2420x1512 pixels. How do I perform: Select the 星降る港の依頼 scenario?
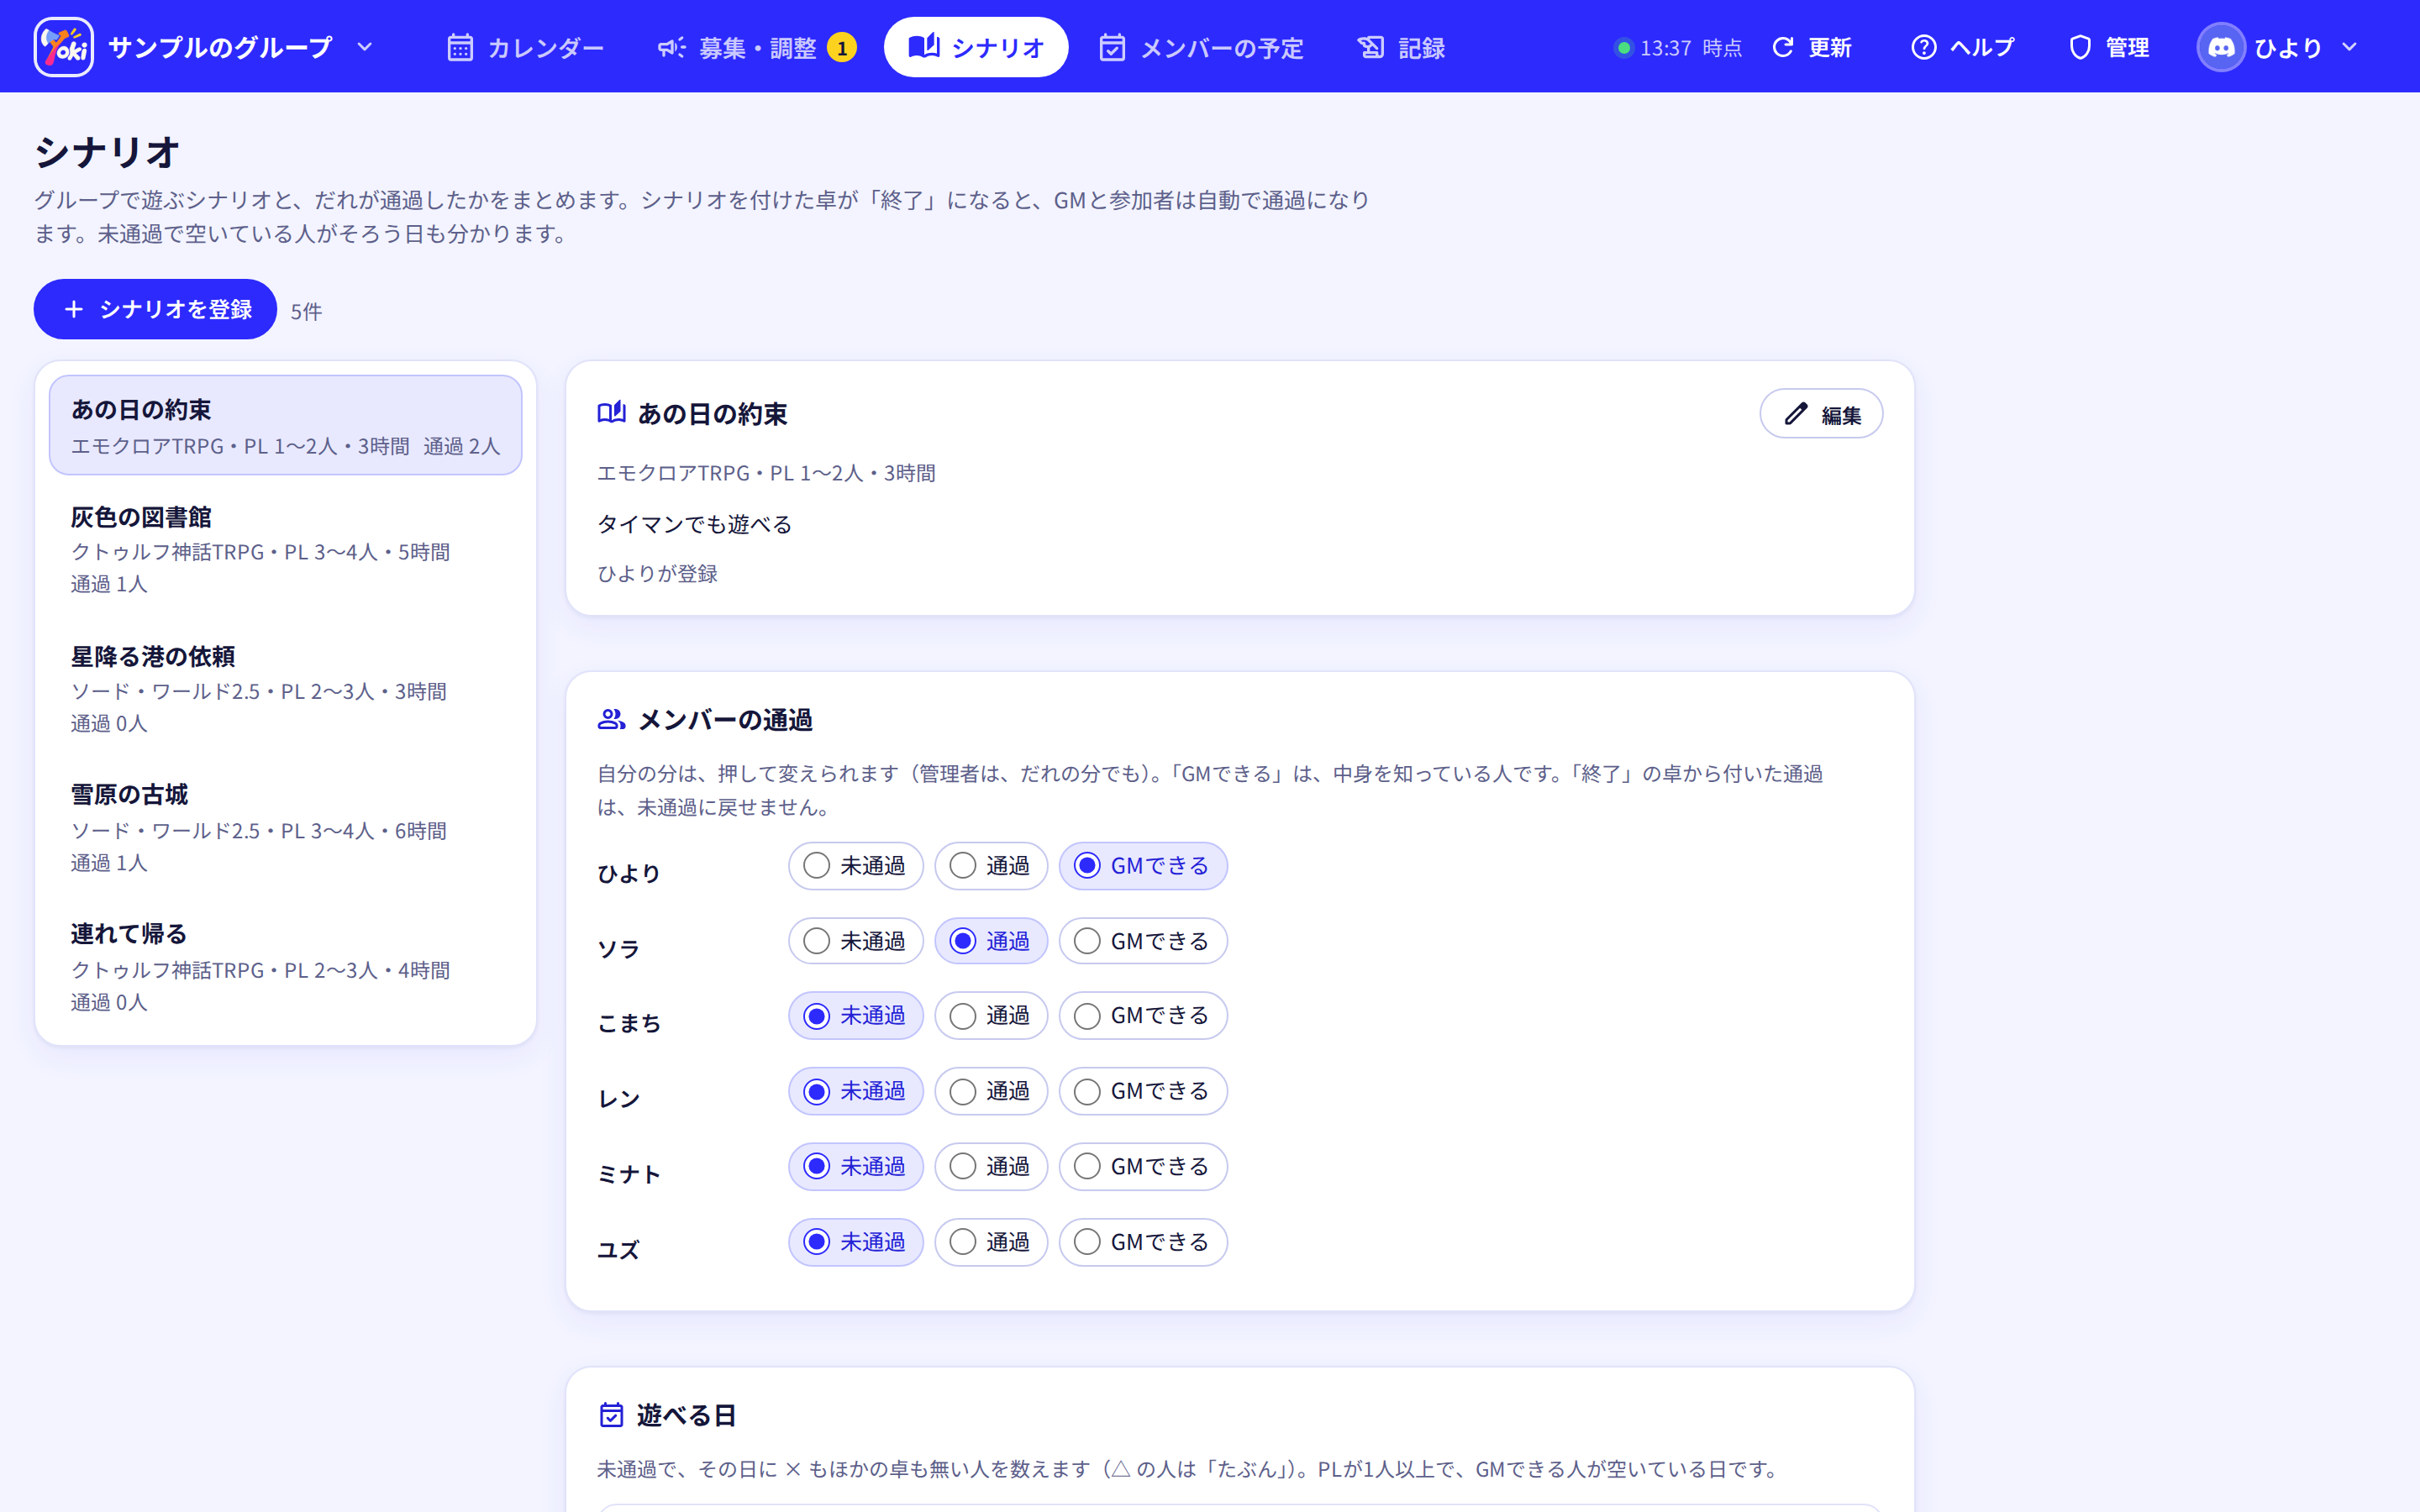tap(285, 689)
